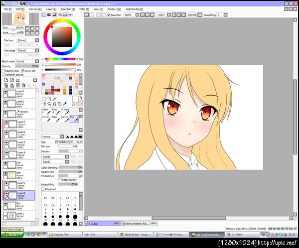Select the Eyedropper tool
The height and width of the screenshot is (248, 299).
click(x=65, y=104)
